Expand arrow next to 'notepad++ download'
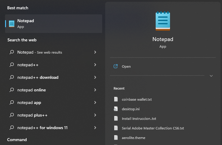Screen dimensions: 222x145 tap(95, 77)
